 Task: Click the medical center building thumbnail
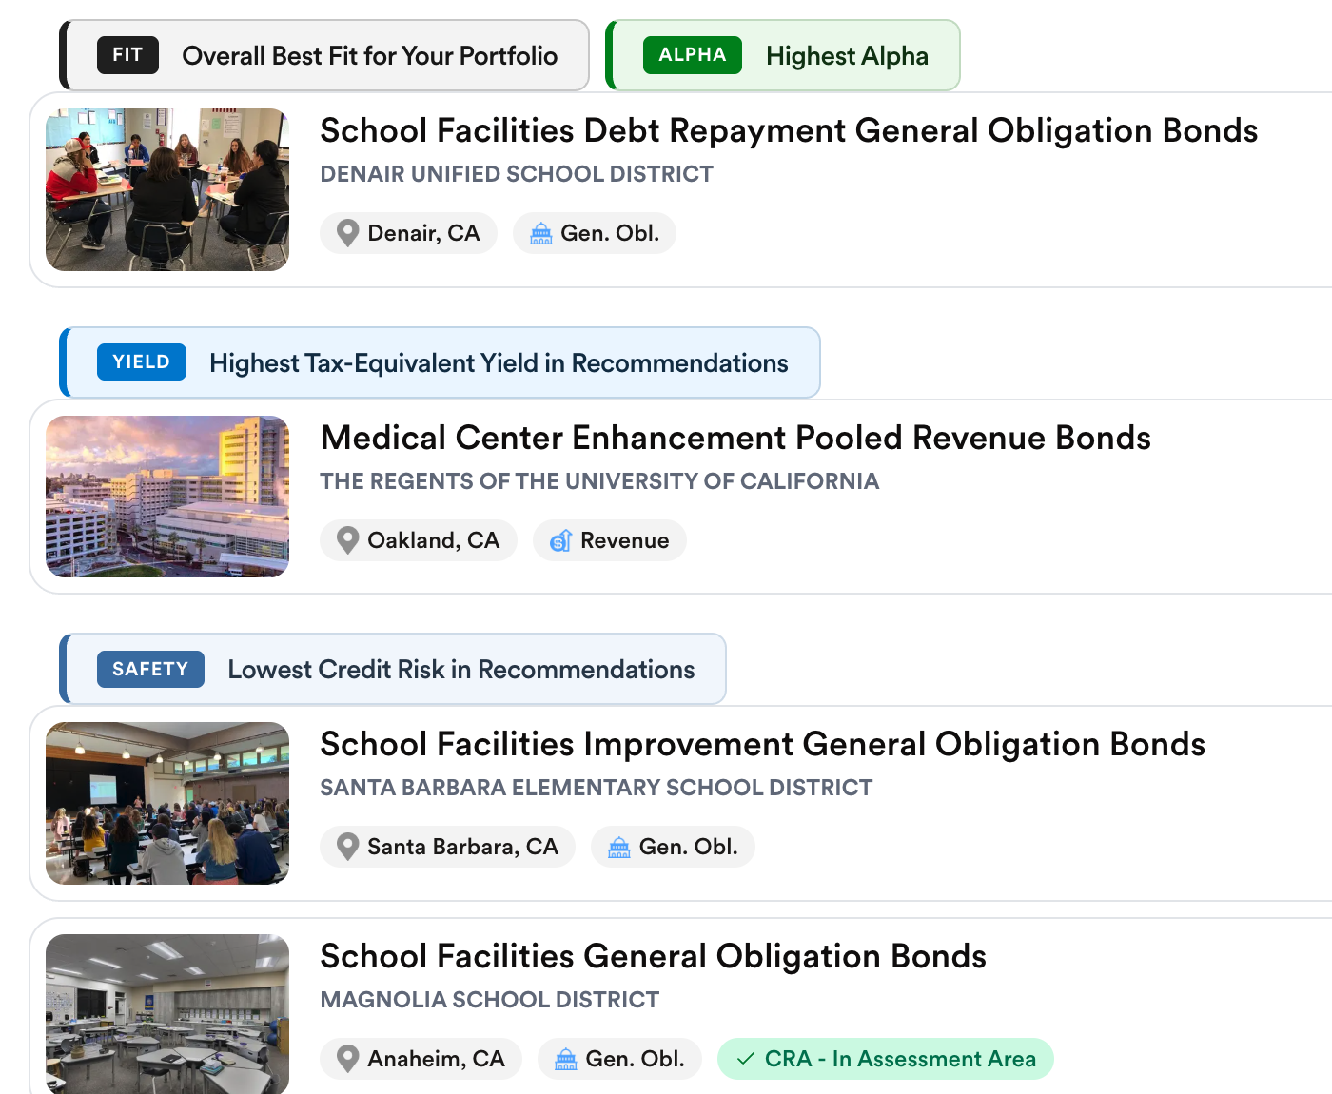(167, 497)
